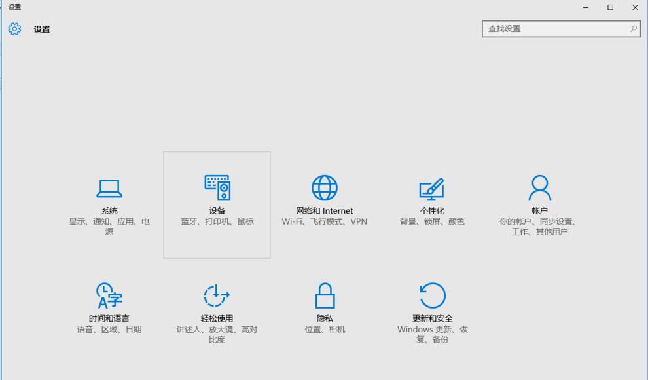Open the 时间和语言 clock icon

pyautogui.click(x=108, y=297)
